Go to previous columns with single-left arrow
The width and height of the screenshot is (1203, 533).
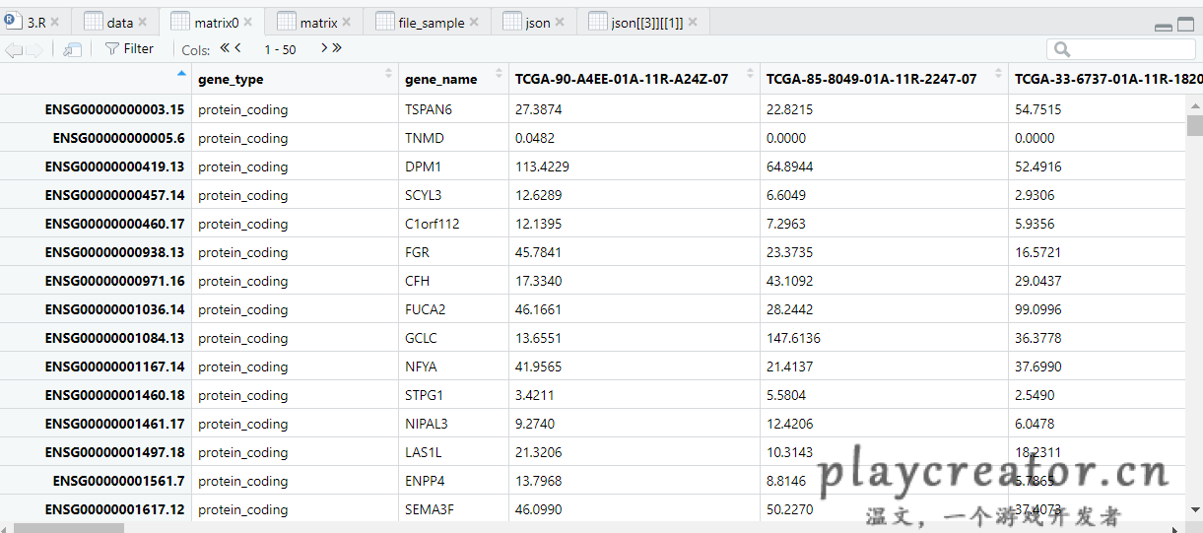coord(238,48)
